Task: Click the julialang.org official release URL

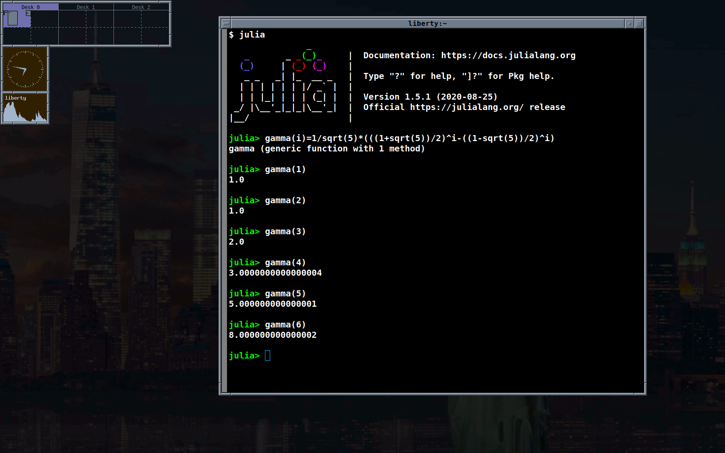Action: [x=467, y=107]
